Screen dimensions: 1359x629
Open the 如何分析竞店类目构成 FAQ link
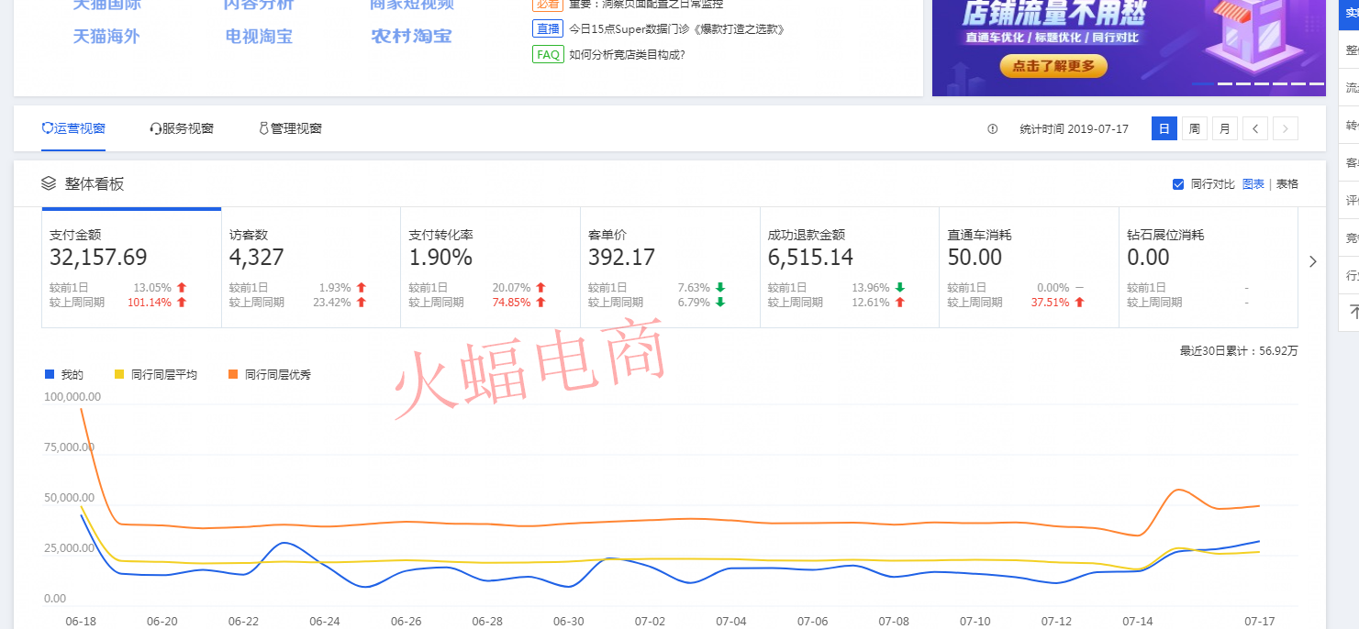[x=627, y=54]
